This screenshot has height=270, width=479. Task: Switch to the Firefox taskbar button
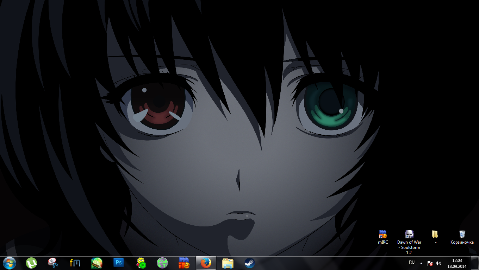206,263
